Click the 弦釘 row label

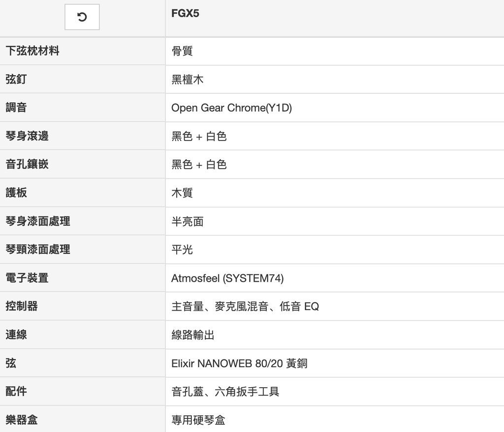pyautogui.click(x=16, y=79)
